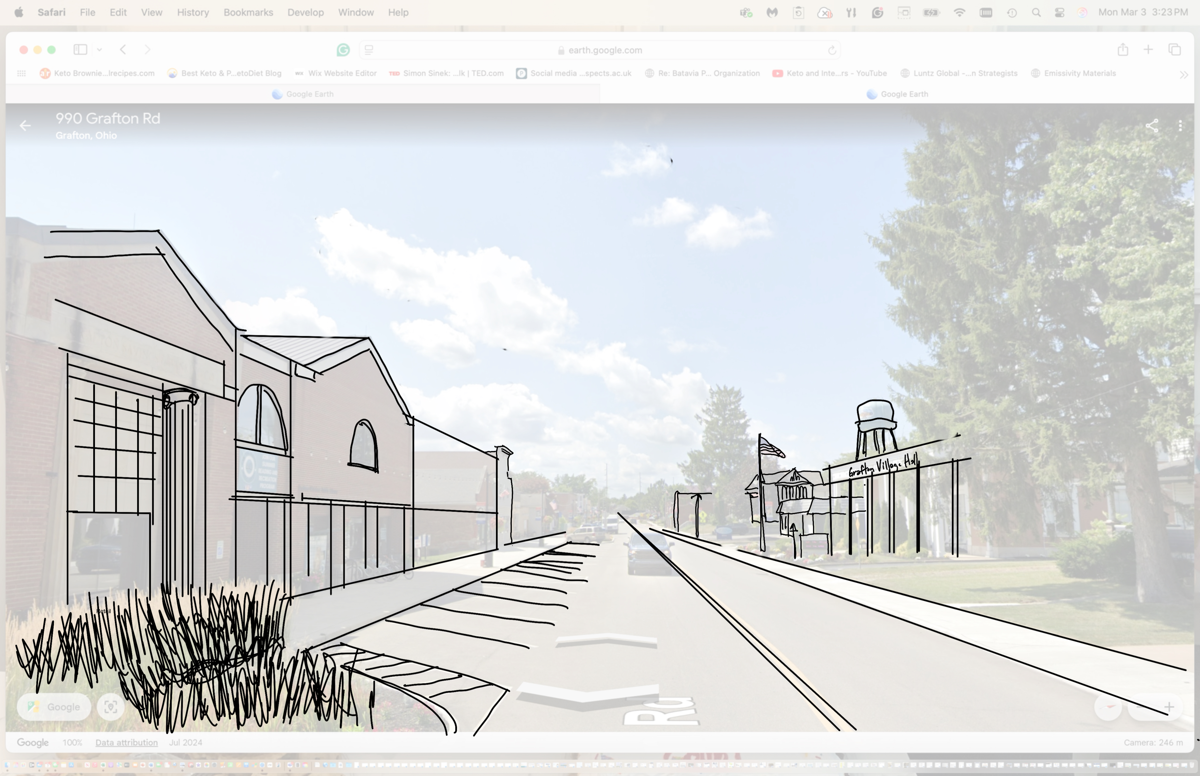Screen dimensions: 1200x776
Task: Zoom out with the minus button
Action: pyautogui.click(x=1140, y=707)
